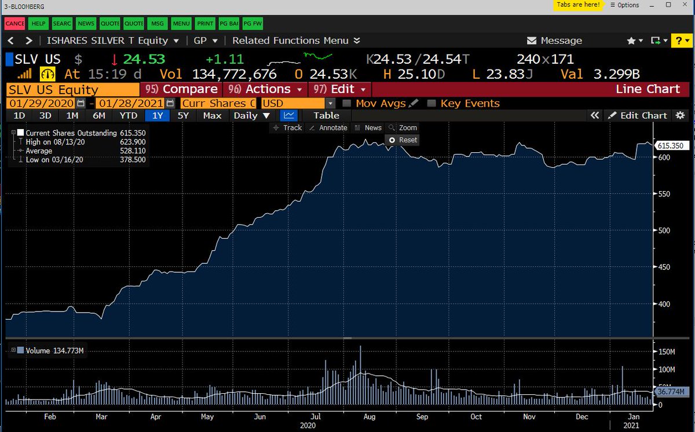Click the start date field 01/29/2020
Viewport: 695px width, 432px height.
coord(41,103)
